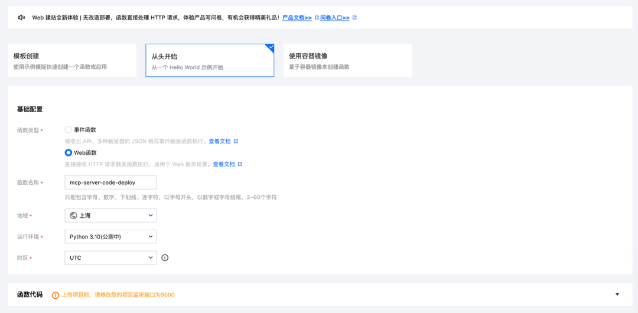Click the speaker announcement icon
This screenshot has height=313, width=638.
click(21, 18)
